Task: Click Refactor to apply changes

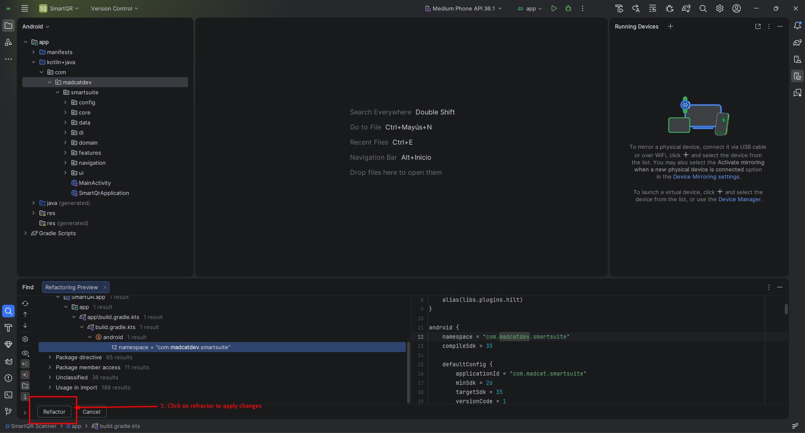Action: tap(54, 412)
